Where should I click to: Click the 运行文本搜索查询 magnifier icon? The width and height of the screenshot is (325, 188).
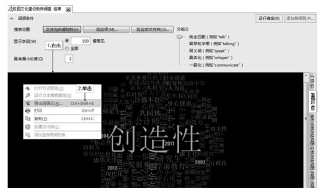point(27,95)
